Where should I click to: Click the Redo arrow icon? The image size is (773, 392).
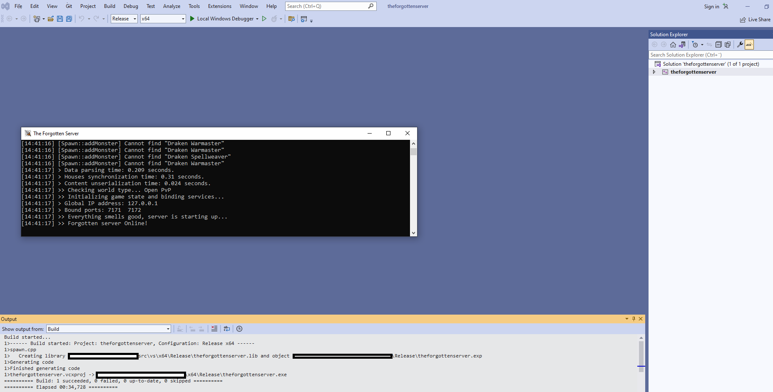[x=96, y=19]
